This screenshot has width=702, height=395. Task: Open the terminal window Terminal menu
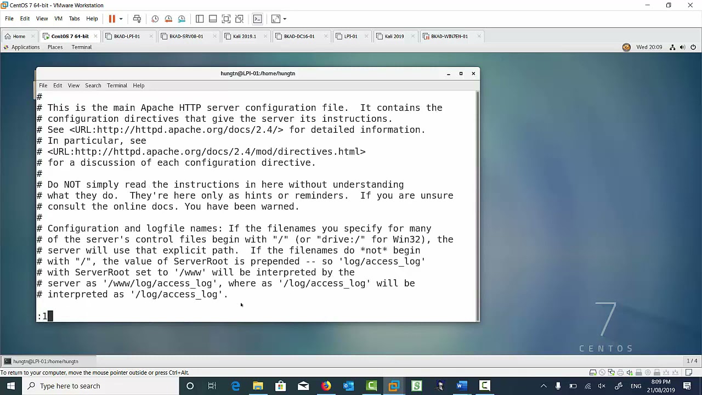tap(117, 86)
